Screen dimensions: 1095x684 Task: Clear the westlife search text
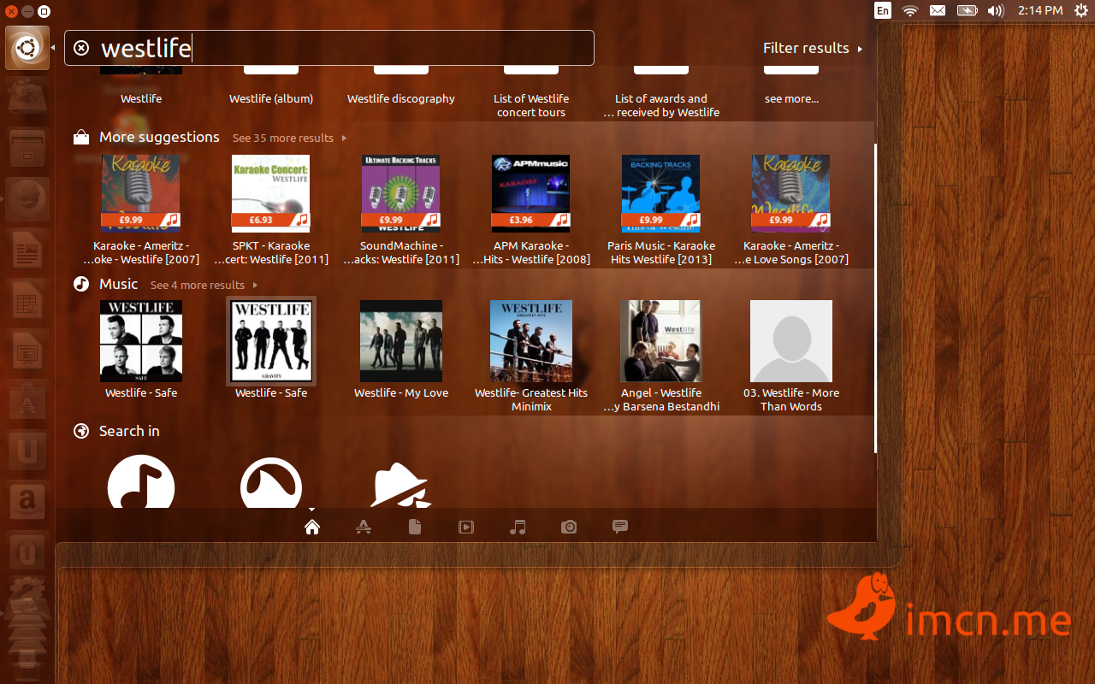[81, 48]
